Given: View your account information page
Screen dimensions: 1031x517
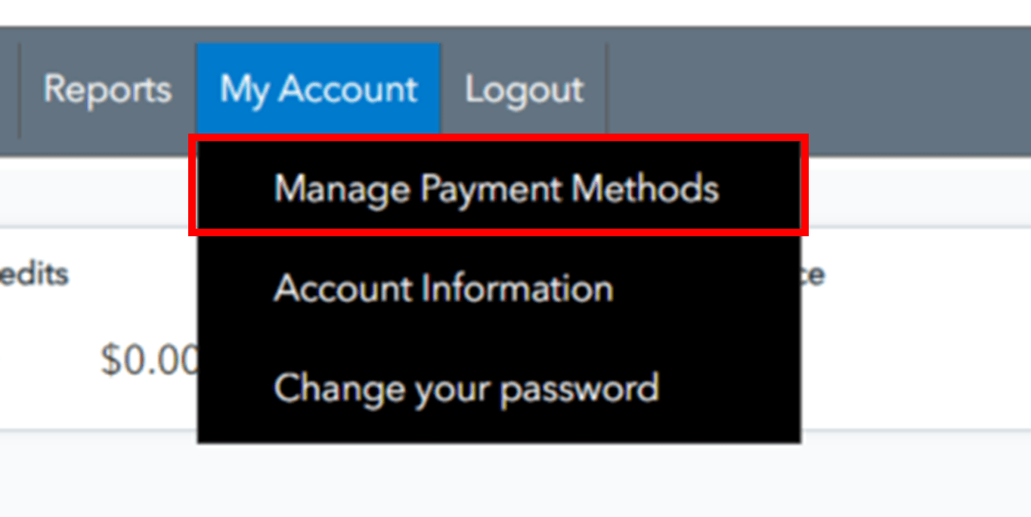Looking at the screenshot, I should pos(443,288).
